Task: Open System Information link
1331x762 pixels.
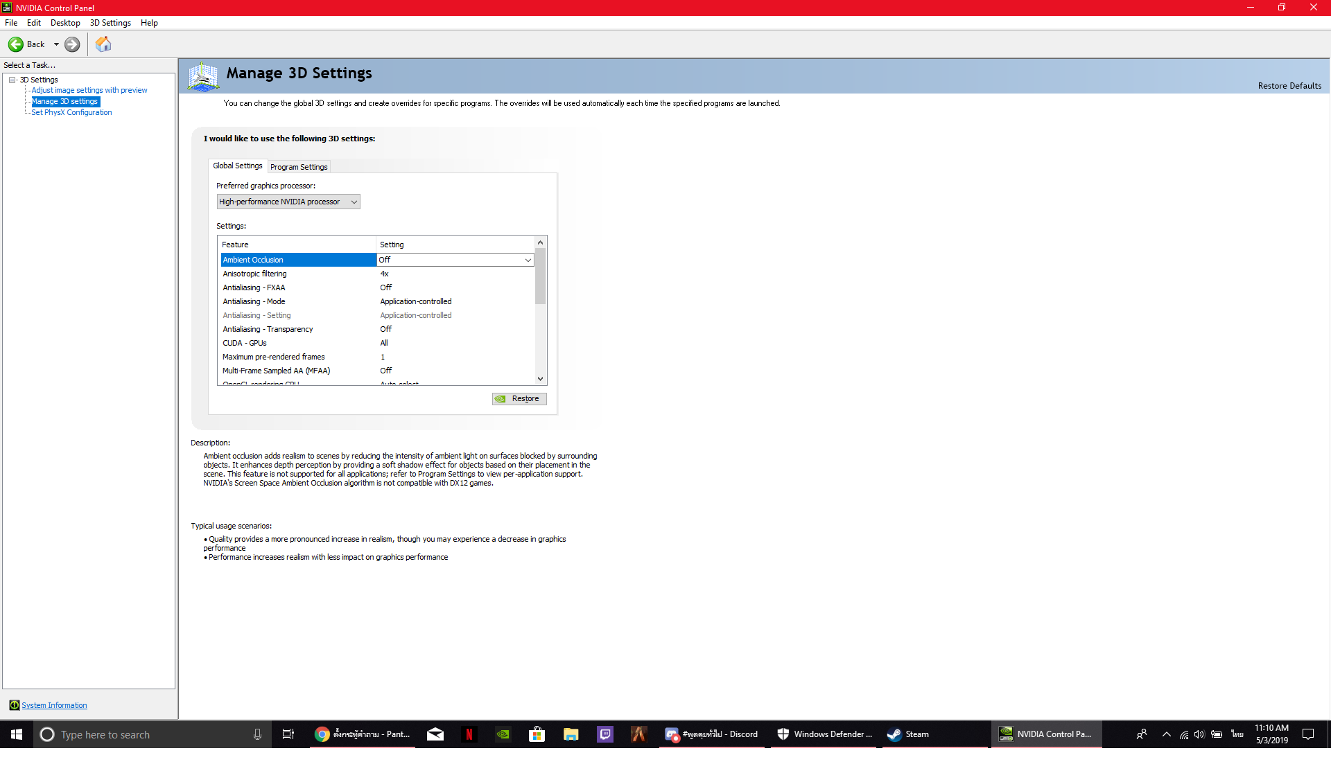Action: point(54,705)
